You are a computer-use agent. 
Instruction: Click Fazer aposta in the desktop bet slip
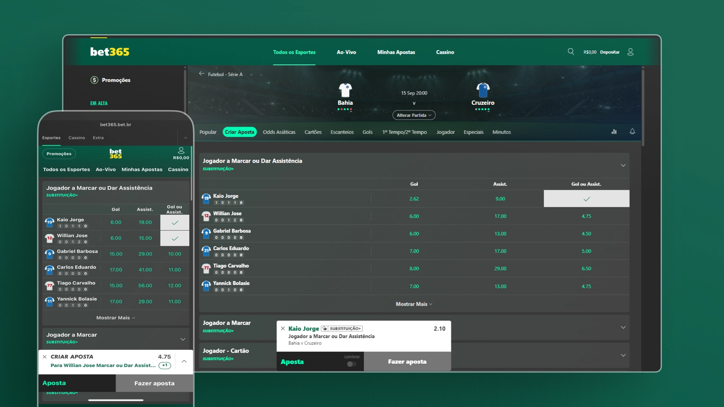407,361
